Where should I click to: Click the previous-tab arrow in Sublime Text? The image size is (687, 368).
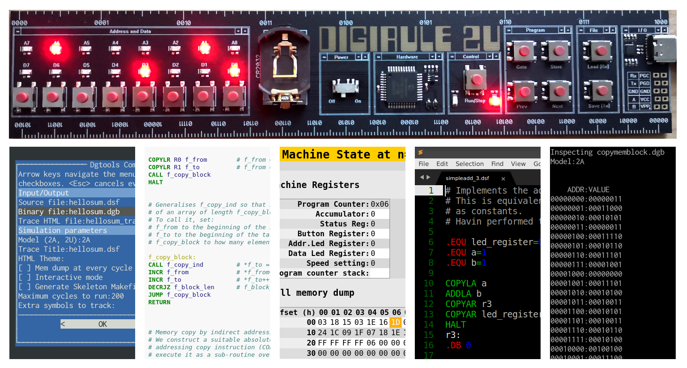coord(421,177)
